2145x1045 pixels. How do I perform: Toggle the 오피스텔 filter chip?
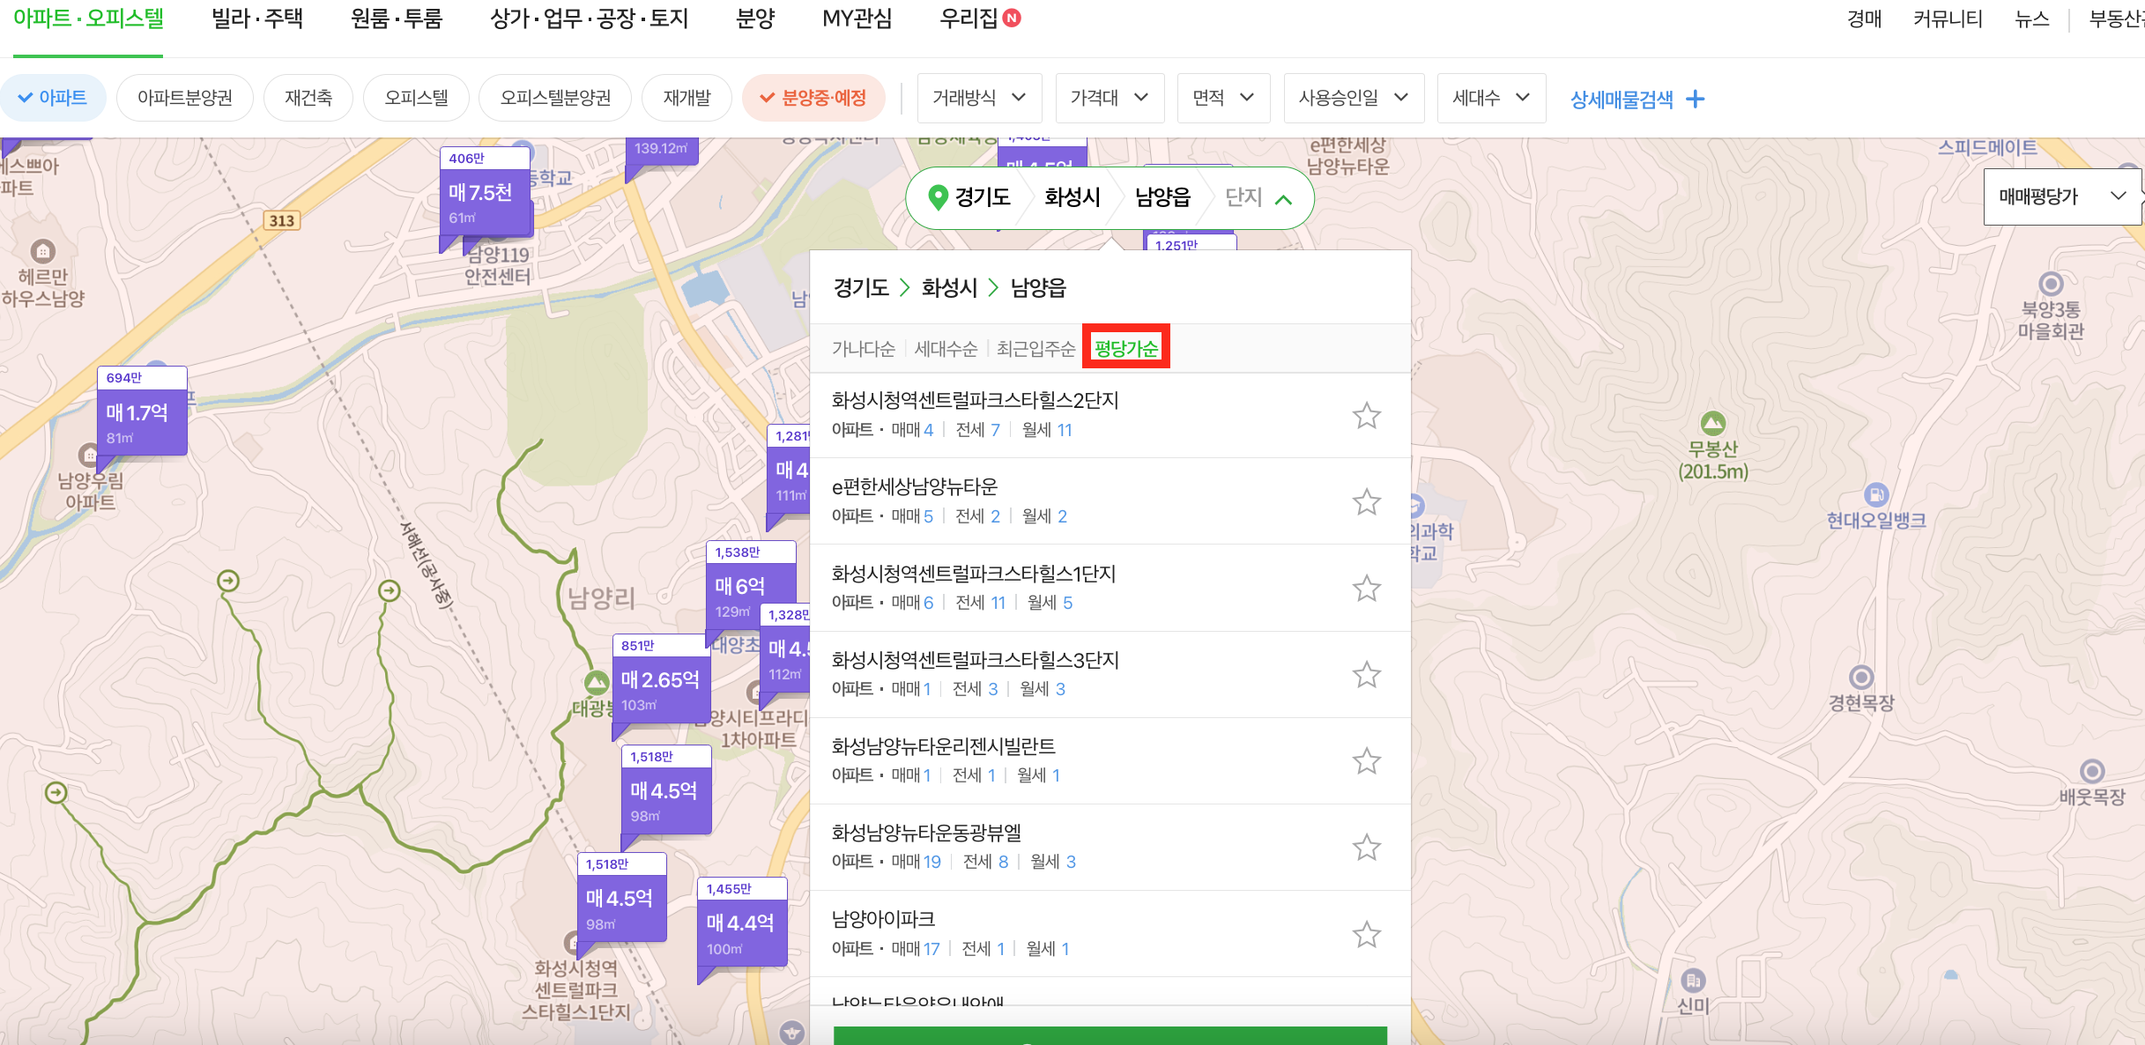(416, 98)
